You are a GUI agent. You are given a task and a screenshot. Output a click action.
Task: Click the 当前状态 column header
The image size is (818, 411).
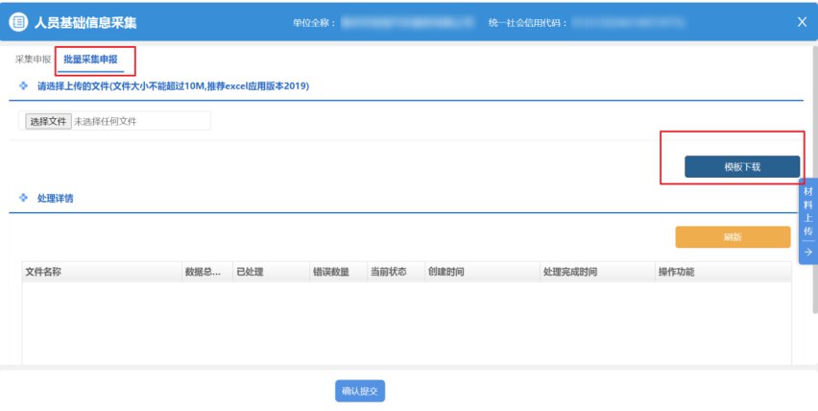coord(389,272)
